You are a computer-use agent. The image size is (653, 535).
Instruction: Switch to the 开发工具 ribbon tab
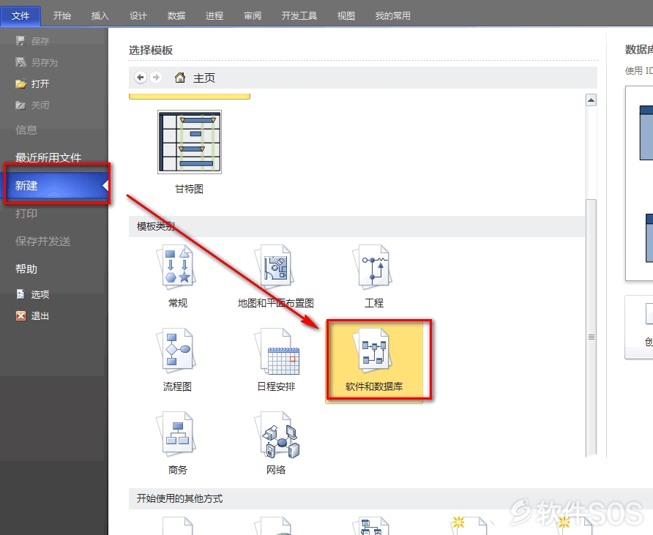pyautogui.click(x=299, y=16)
